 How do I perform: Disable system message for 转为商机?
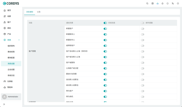point(105,97)
